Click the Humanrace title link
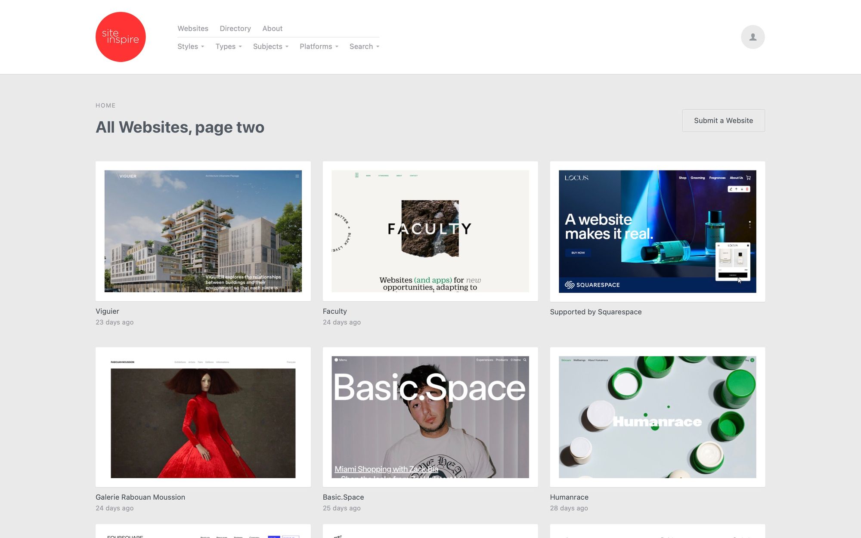 pos(569,497)
